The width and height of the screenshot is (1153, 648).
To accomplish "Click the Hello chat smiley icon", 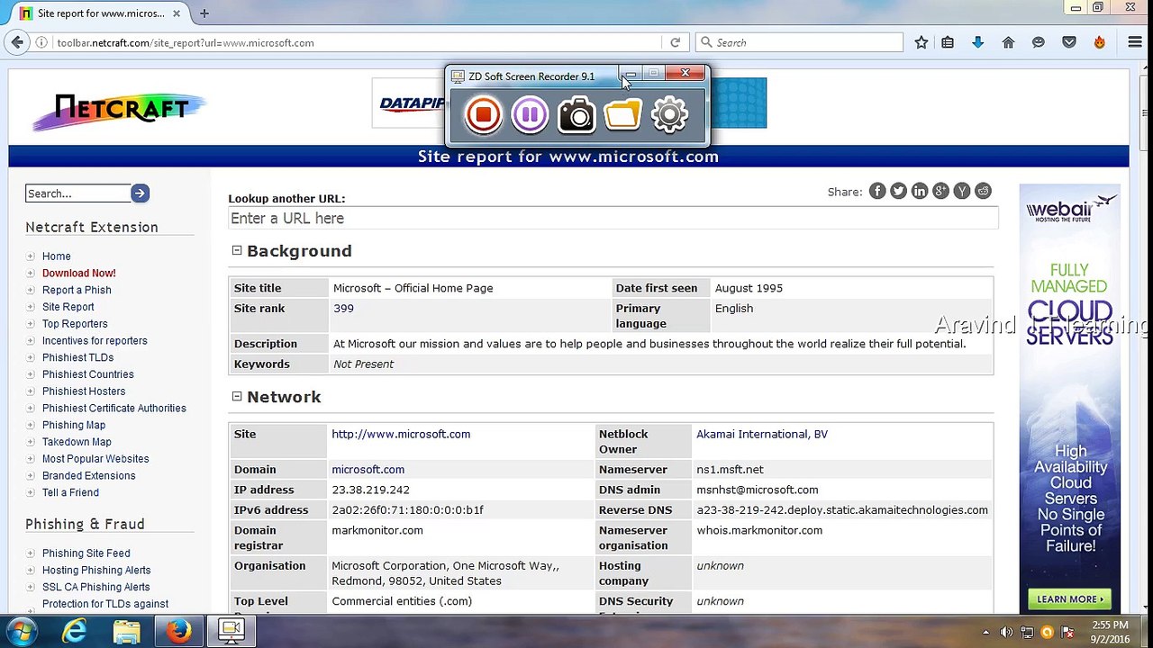I will point(1039,42).
